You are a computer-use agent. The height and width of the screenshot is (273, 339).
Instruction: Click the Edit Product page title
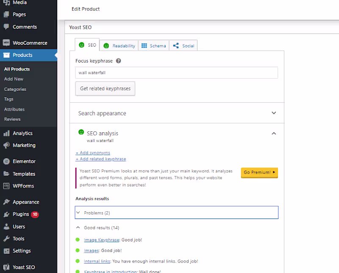pyautogui.click(x=86, y=9)
